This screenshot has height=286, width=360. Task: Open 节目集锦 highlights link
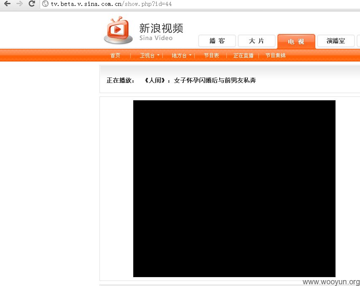(276, 56)
